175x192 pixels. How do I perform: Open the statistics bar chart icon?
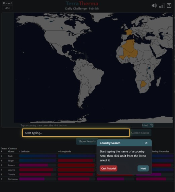pos(162,5)
